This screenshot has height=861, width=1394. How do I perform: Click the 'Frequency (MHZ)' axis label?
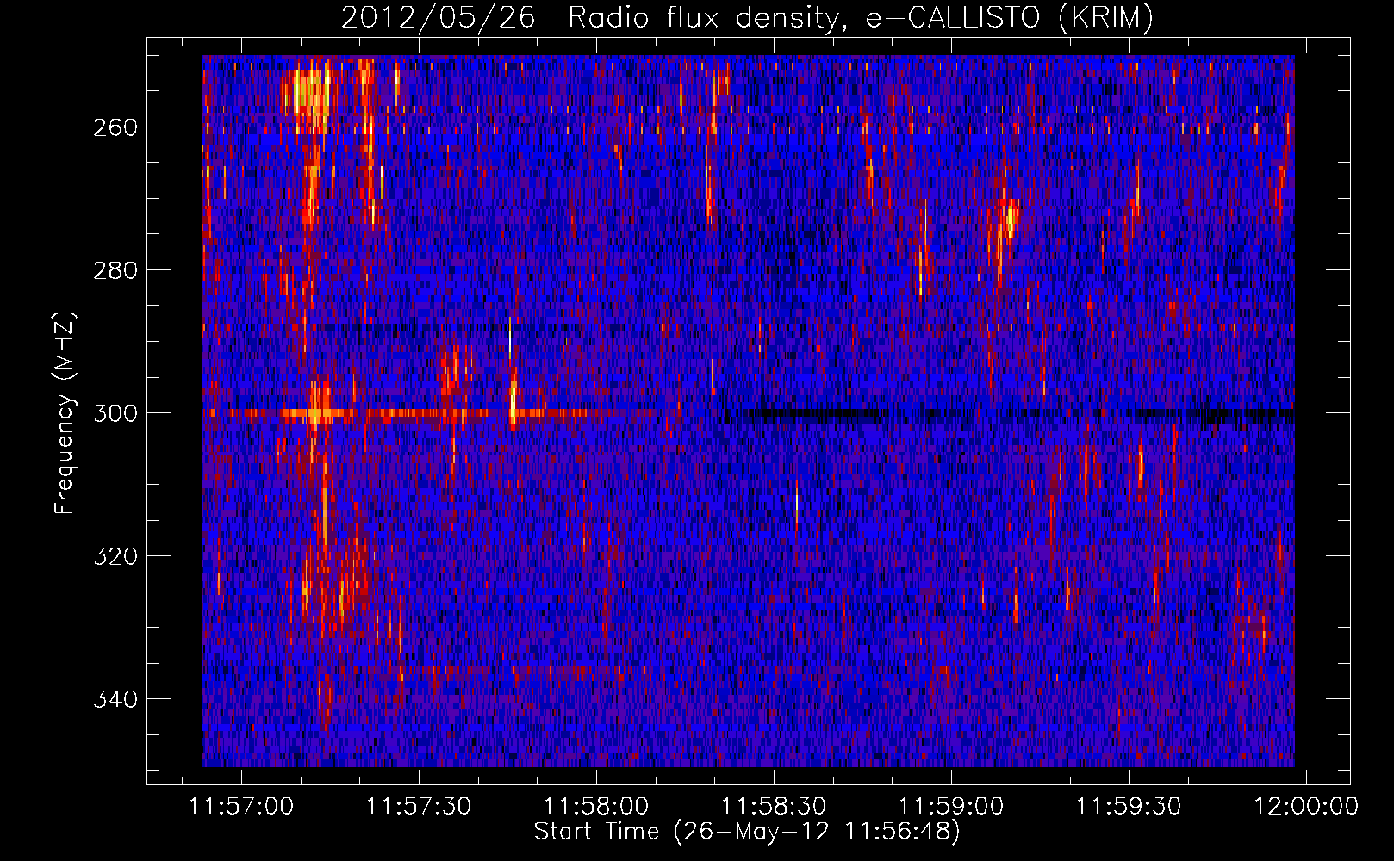tap(65, 413)
